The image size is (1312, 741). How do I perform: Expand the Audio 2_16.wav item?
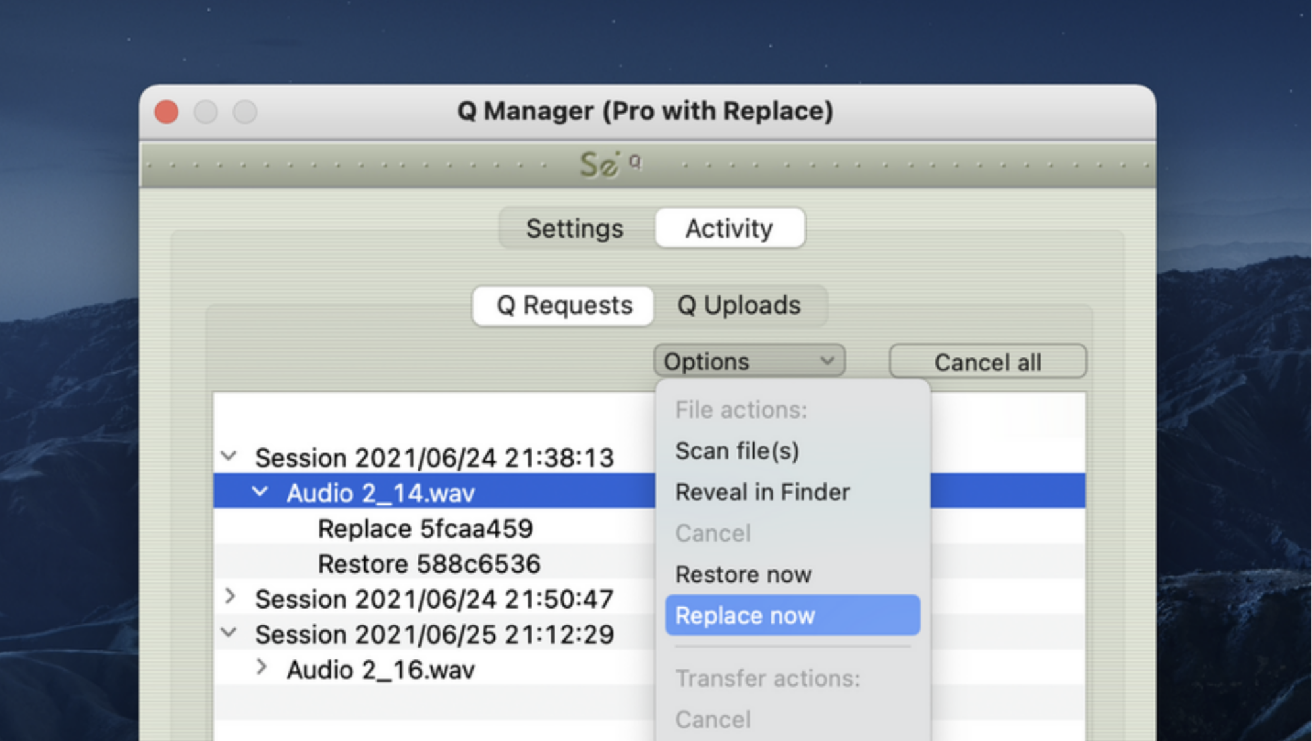pyautogui.click(x=261, y=667)
